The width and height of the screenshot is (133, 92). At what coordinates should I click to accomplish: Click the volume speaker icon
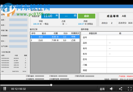tap(111, 89)
